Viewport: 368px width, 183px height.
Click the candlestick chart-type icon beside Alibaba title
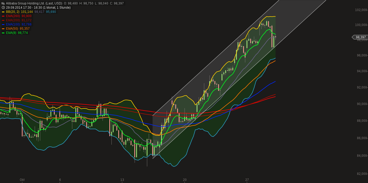click(x=3, y=3)
